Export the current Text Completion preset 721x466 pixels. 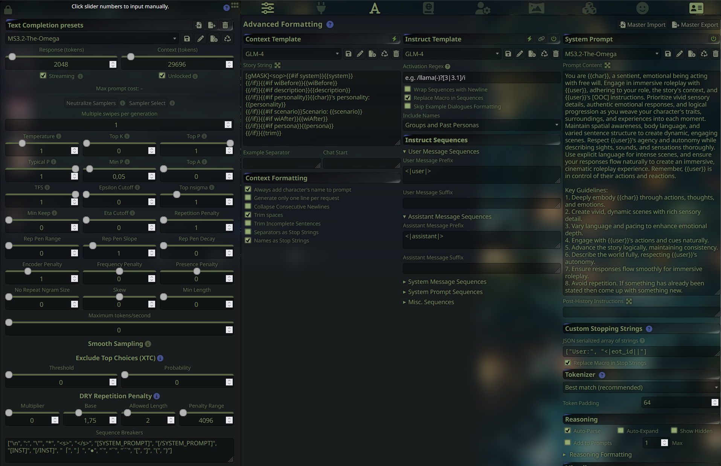pos(212,25)
